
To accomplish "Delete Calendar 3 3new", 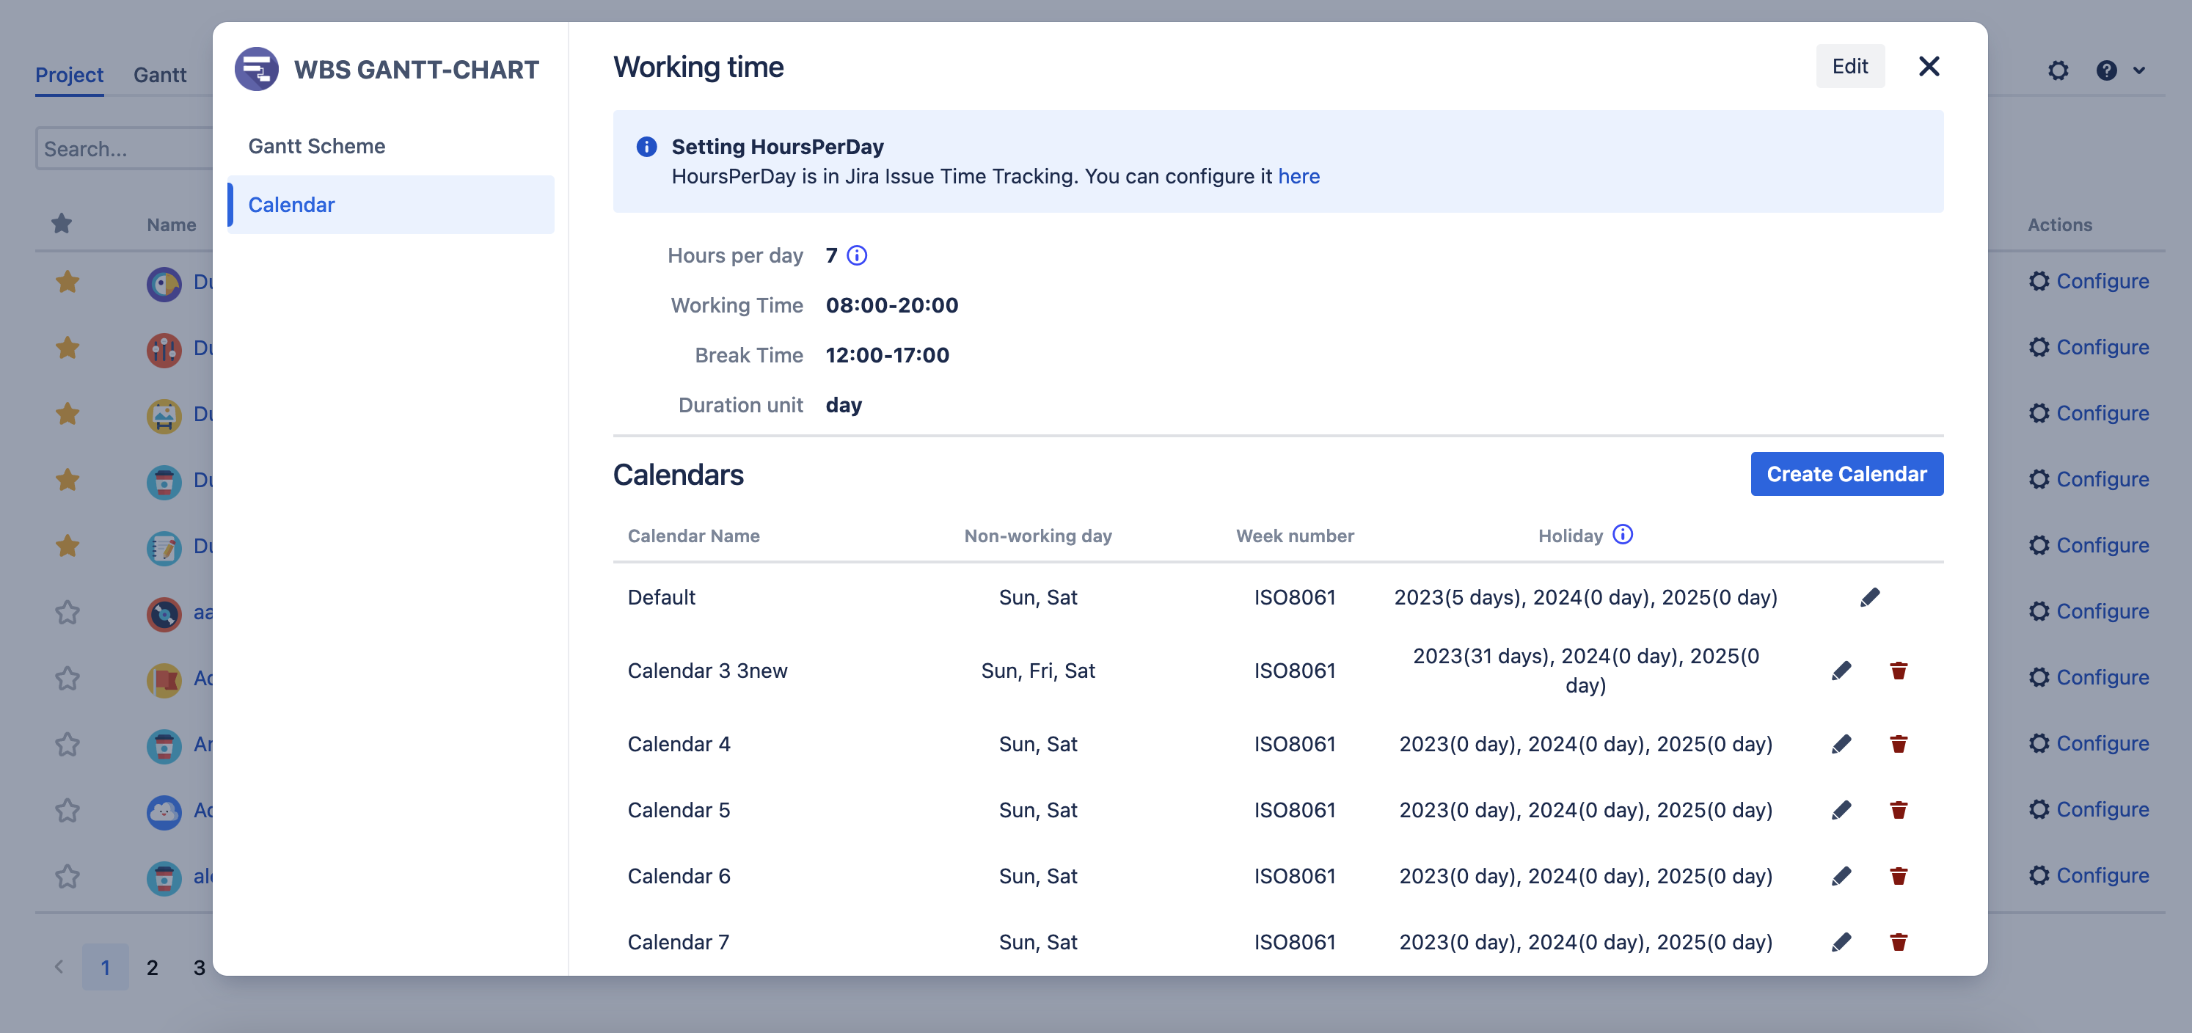I will click(x=1899, y=670).
